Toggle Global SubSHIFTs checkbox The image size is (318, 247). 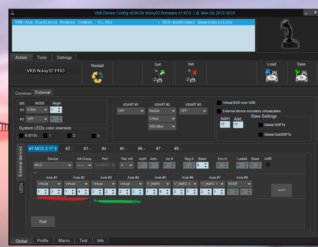(x=261, y=135)
